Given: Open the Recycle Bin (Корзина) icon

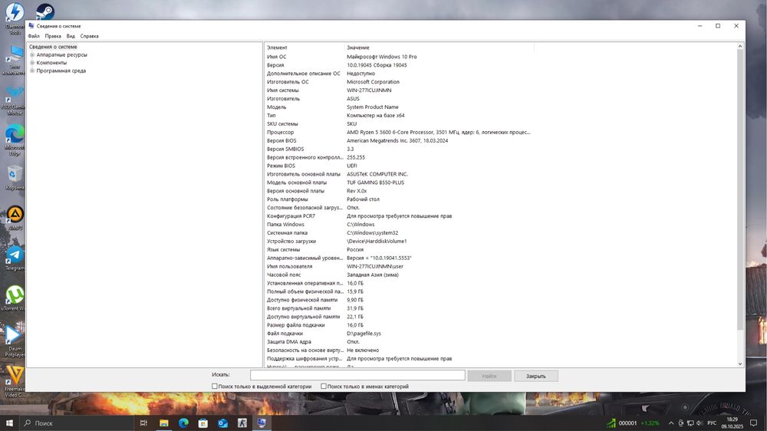Looking at the screenshot, I should pyautogui.click(x=15, y=178).
